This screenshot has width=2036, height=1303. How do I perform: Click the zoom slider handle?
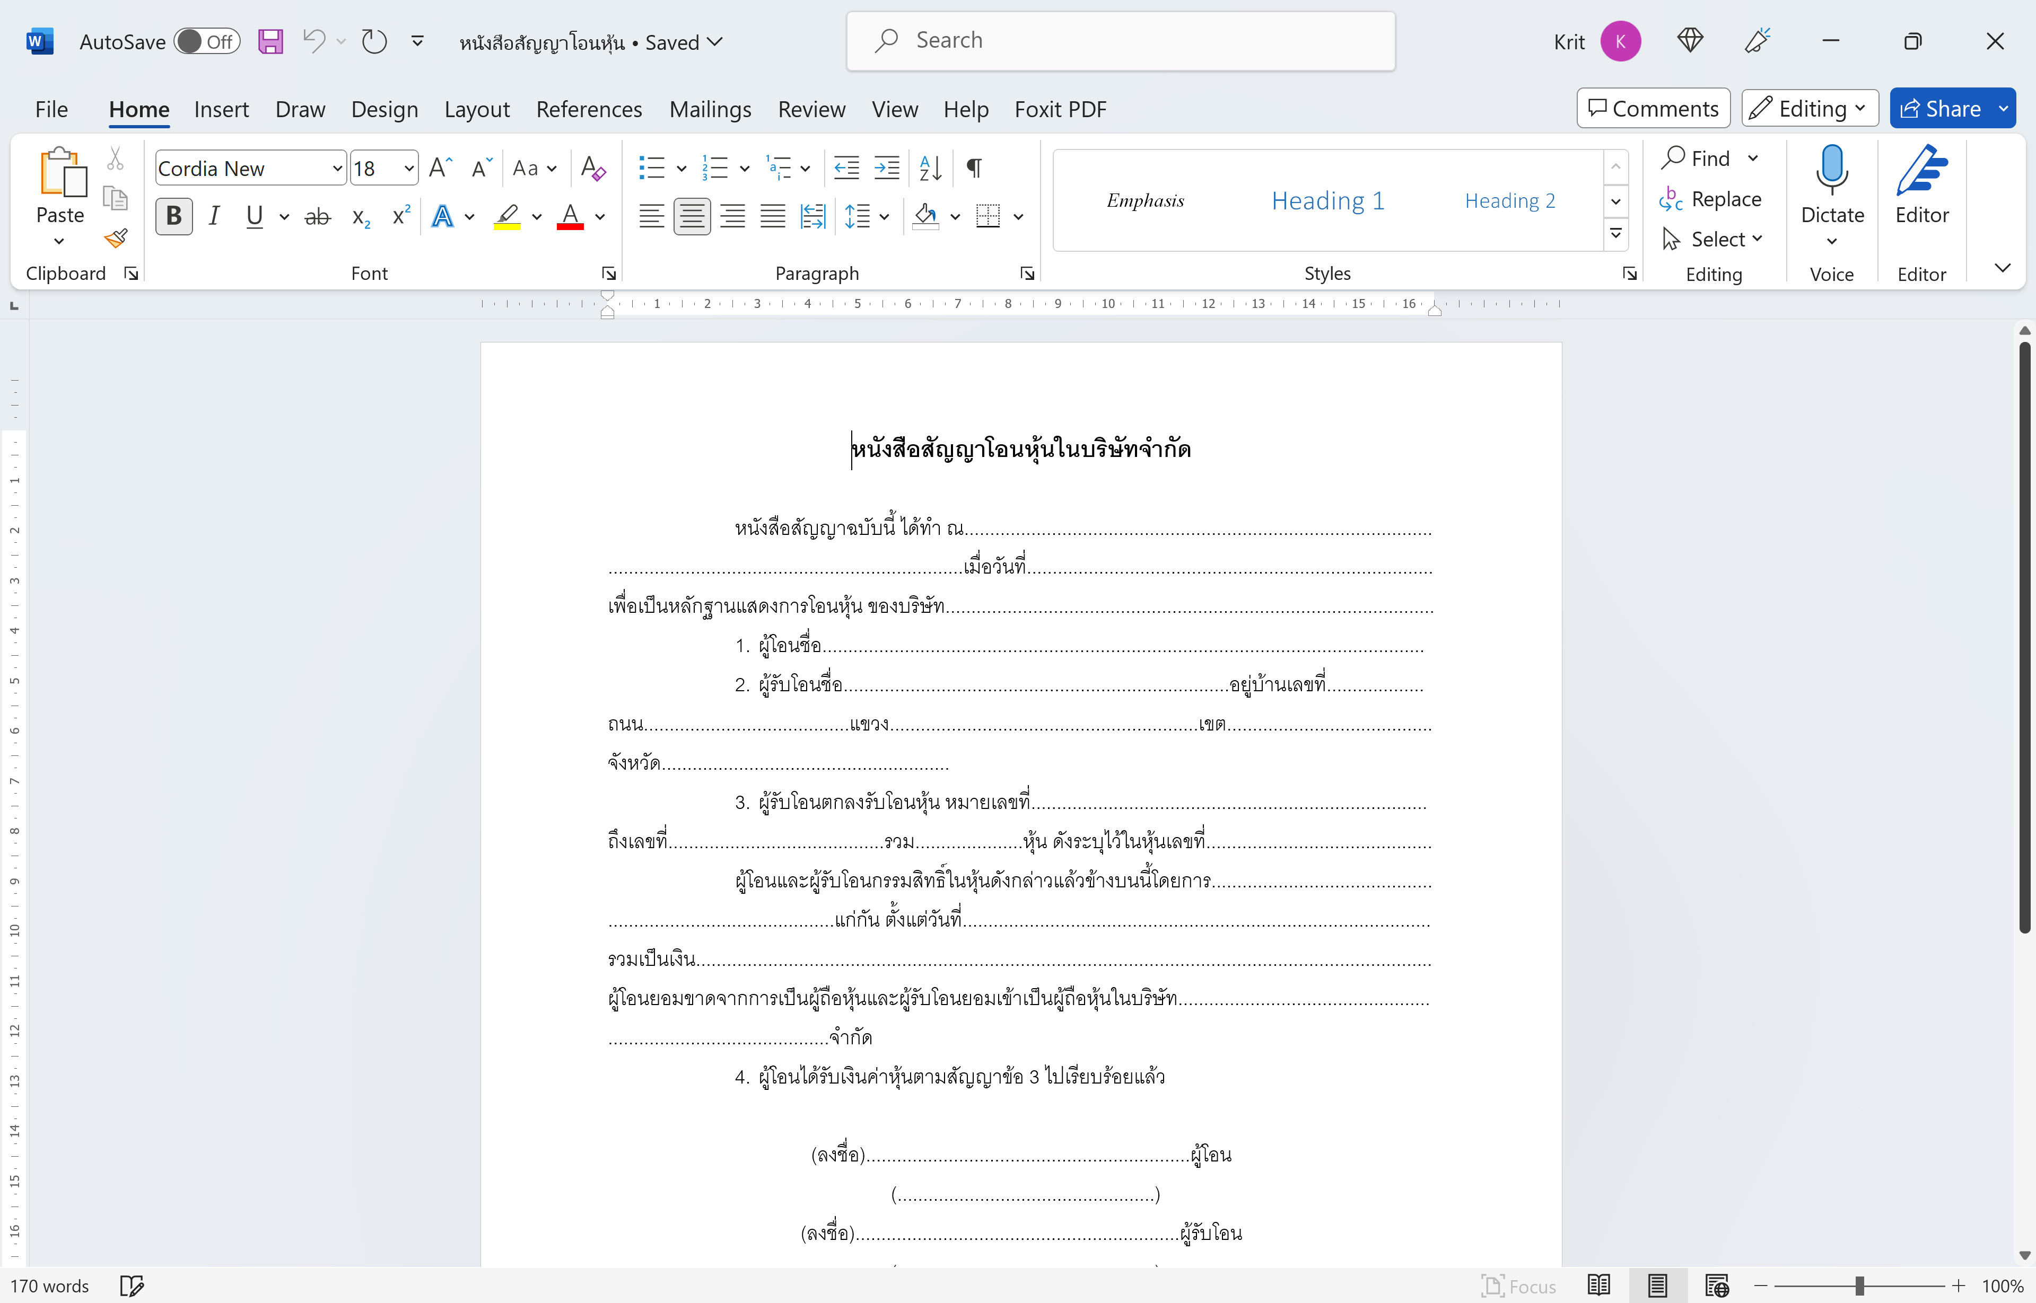pyautogui.click(x=1859, y=1286)
